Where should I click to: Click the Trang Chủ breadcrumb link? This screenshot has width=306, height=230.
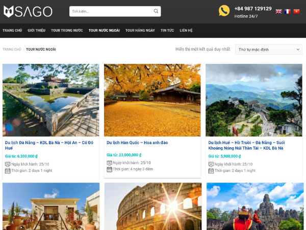pos(11,50)
